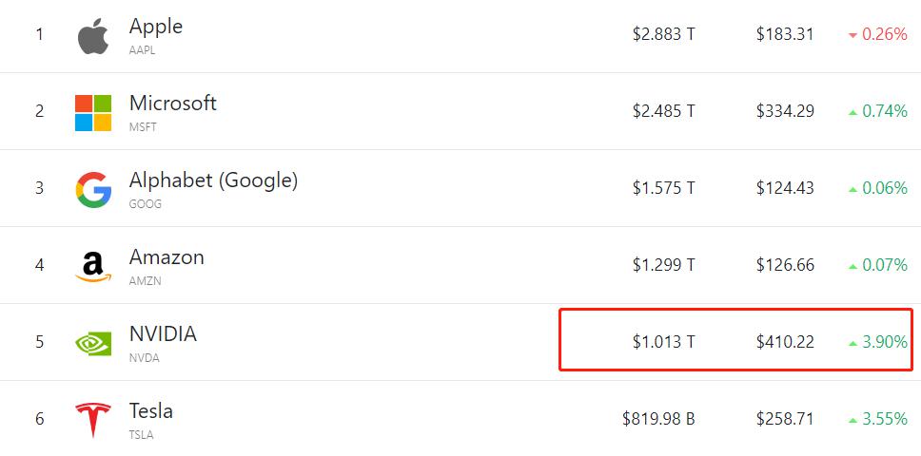Click the red Tesla T logo
The width and height of the screenshot is (921, 456).
[x=93, y=420]
